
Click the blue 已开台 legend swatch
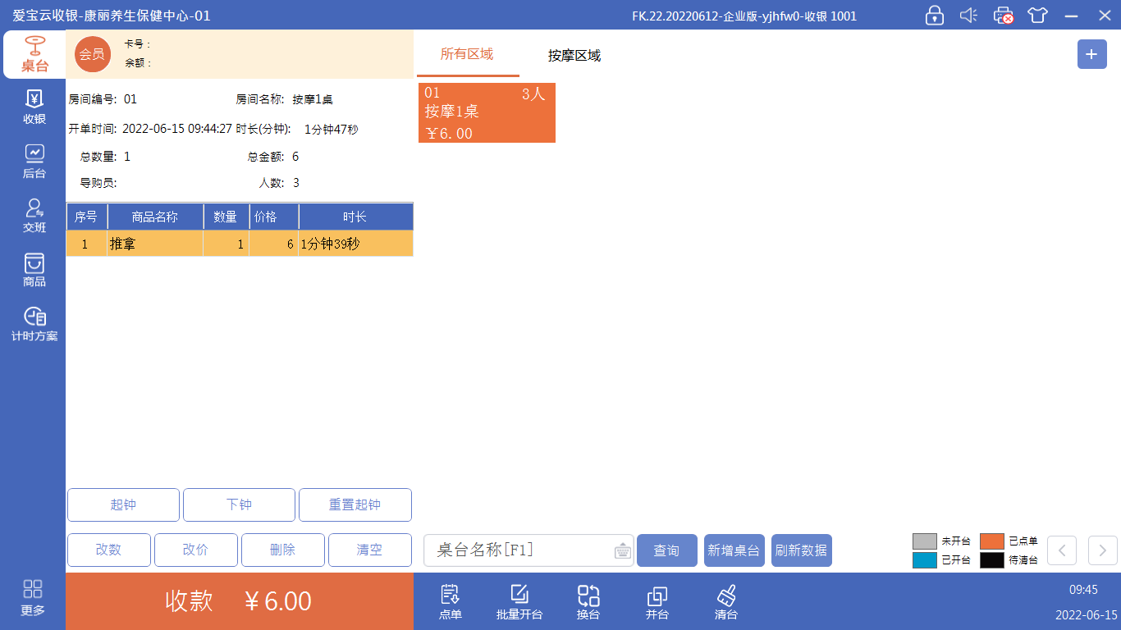coord(925,560)
